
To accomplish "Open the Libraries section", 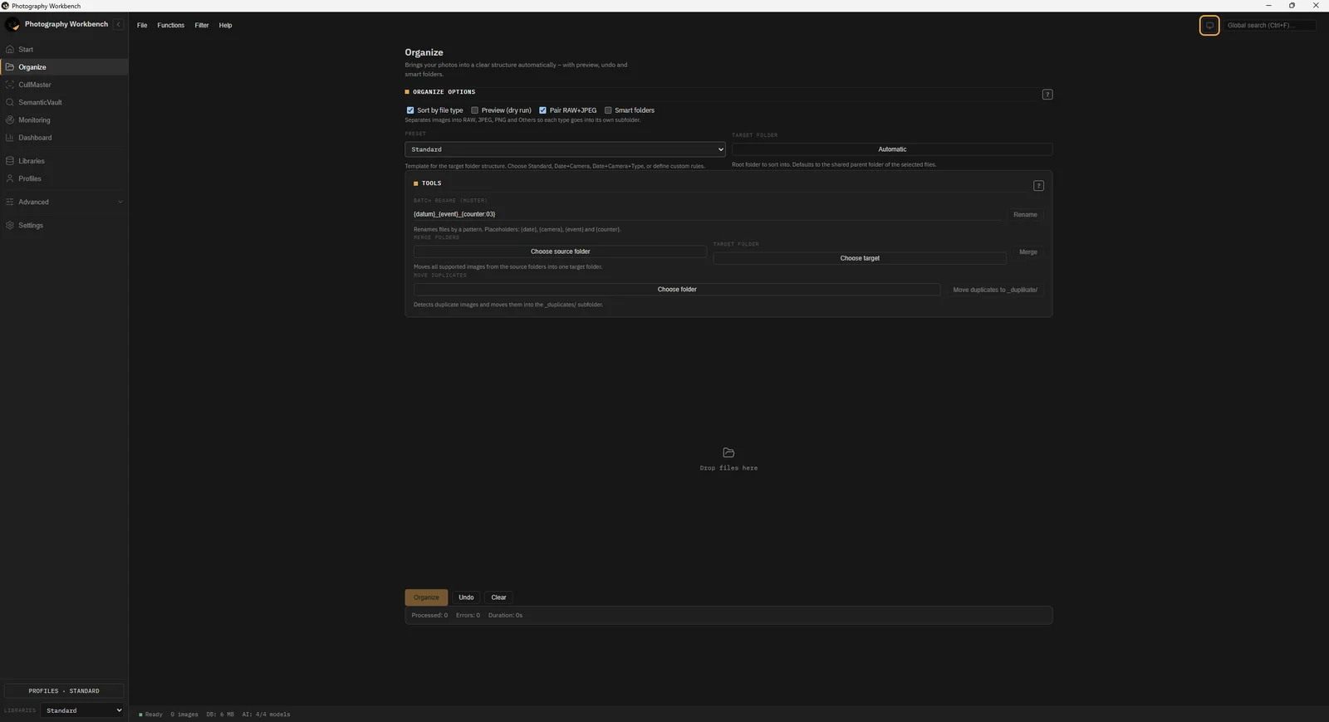I will coord(64,161).
